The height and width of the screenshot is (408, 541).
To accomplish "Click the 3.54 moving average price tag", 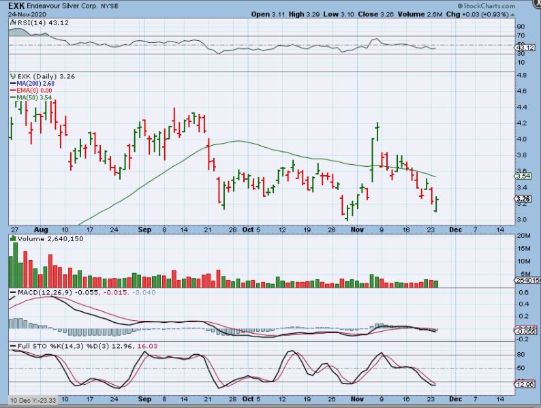I will (523, 176).
